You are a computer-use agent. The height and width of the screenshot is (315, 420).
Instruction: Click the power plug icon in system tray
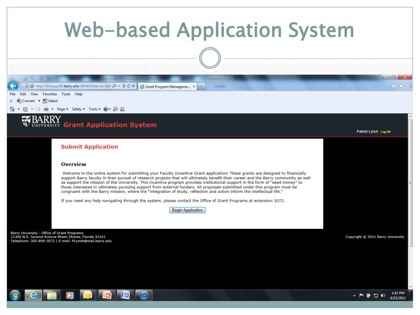[369, 295]
